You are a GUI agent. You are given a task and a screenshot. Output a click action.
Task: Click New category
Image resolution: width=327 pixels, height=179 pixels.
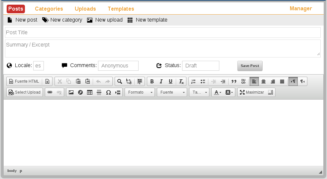[62, 20]
